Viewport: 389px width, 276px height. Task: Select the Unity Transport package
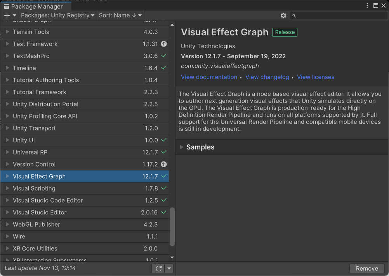click(x=85, y=128)
